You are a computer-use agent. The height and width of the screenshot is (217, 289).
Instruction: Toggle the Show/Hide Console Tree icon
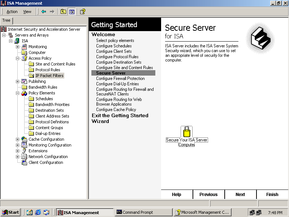point(72,12)
